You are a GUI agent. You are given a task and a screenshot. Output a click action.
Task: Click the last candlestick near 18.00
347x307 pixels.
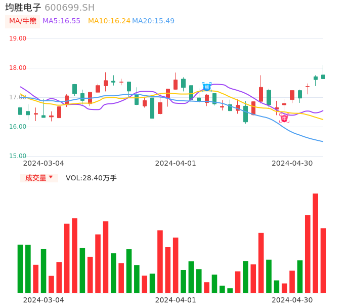tap(323, 76)
